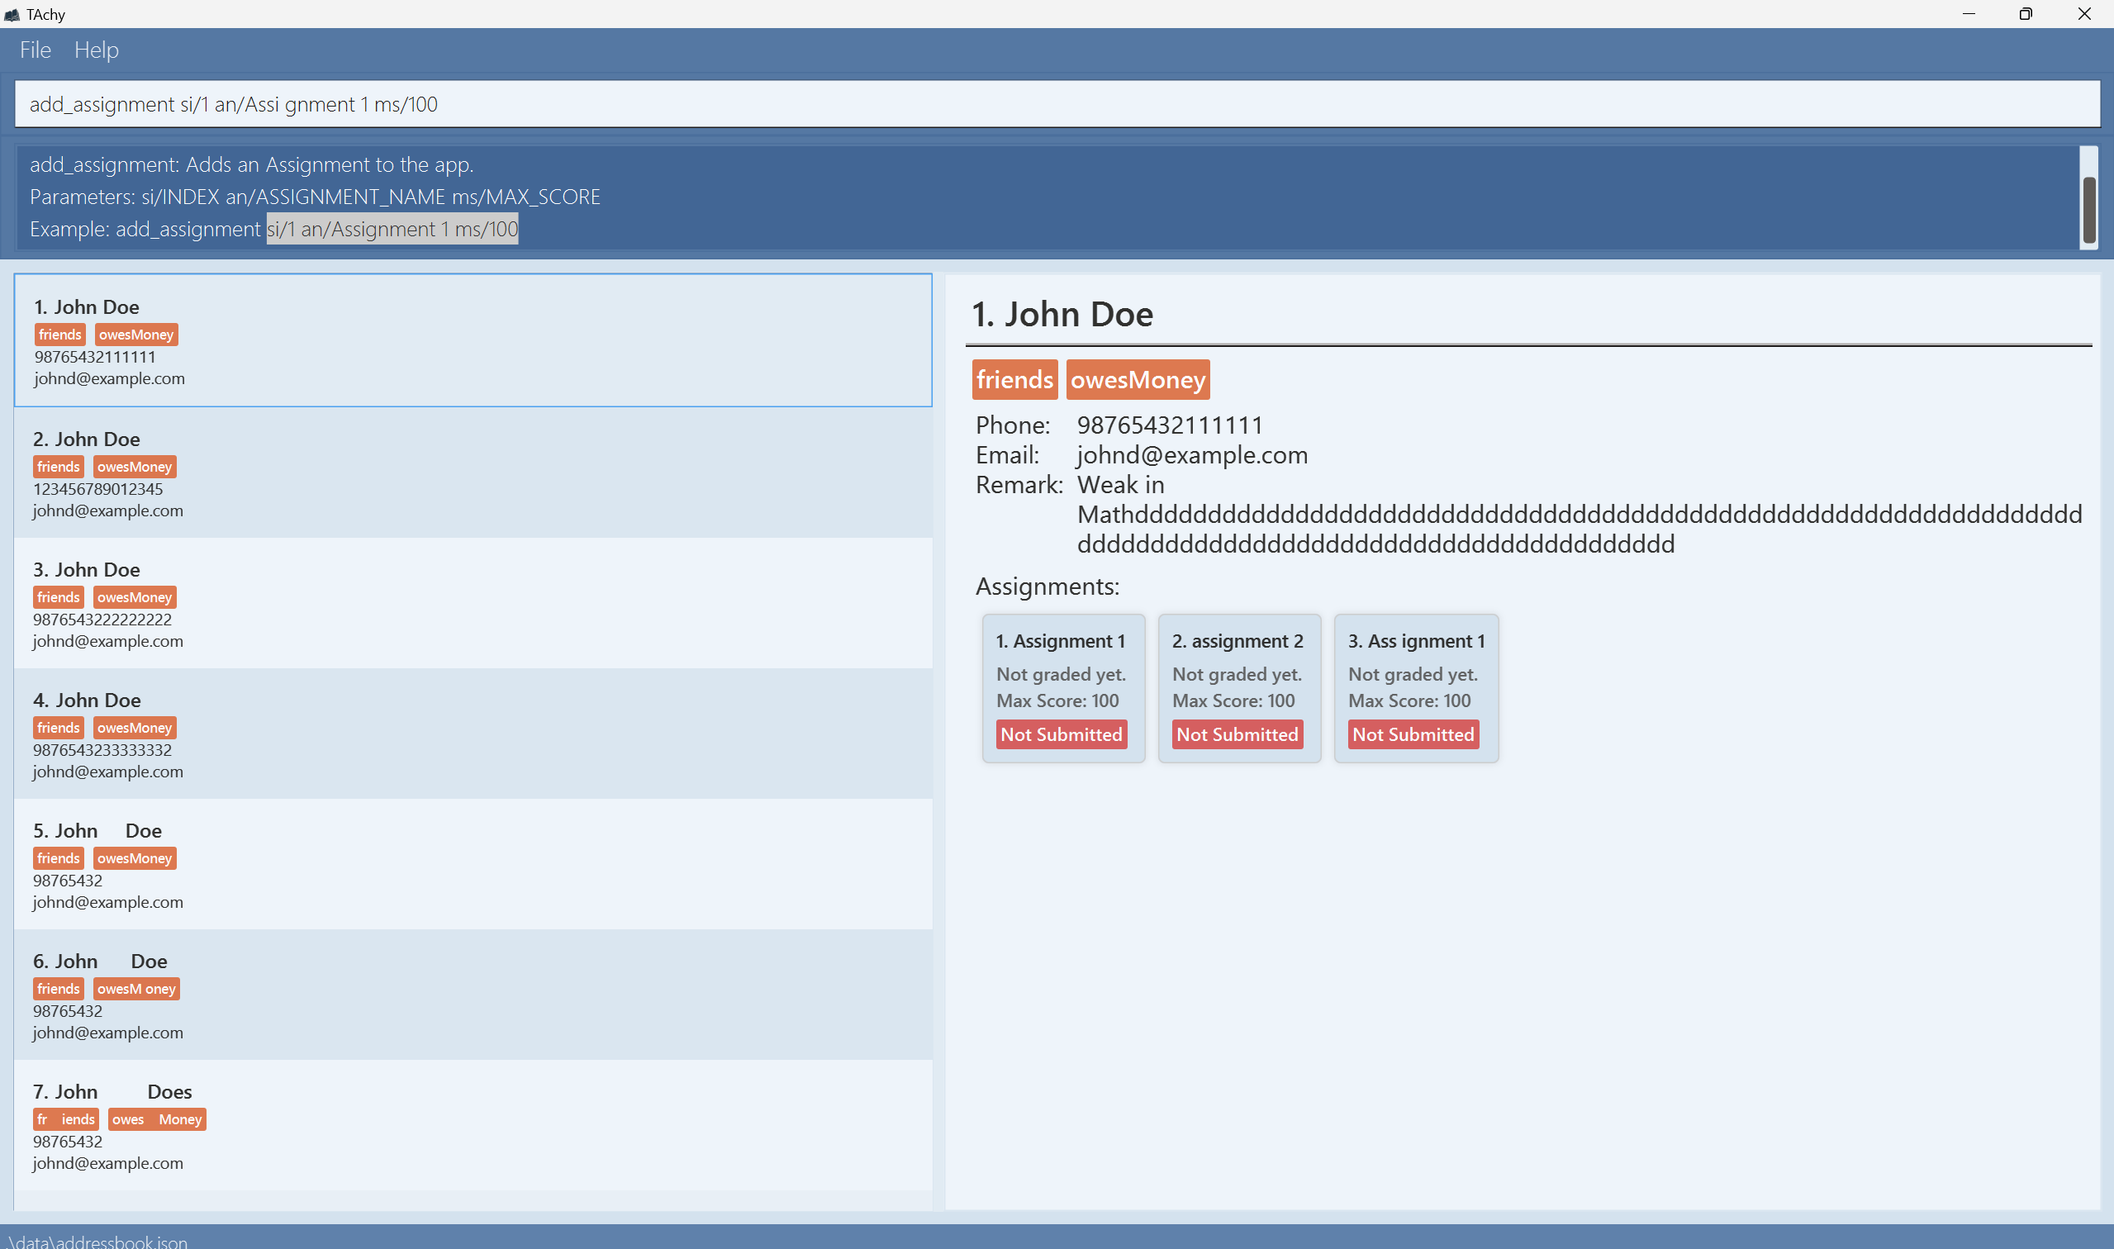Click the large owesMoney tag in details

(x=1137, y=380)
